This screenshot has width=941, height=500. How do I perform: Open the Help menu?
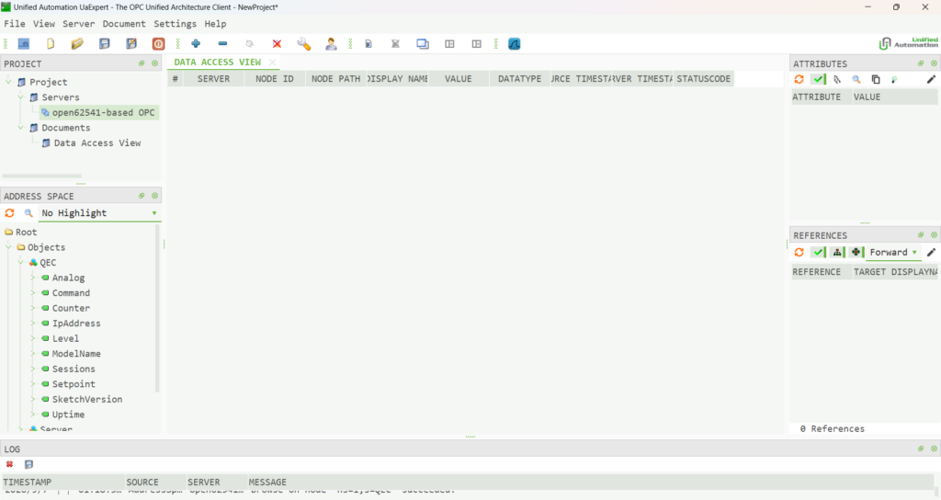(215, 23)
